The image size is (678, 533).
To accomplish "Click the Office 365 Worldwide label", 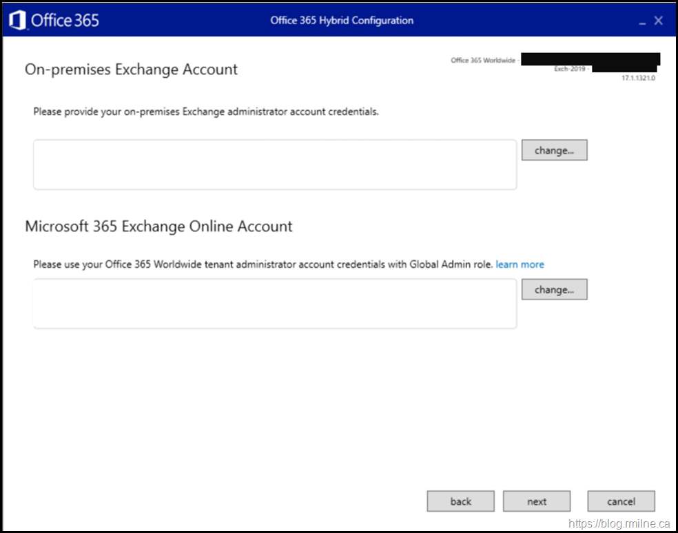I will pyautogui.click(x=482, y=61).
